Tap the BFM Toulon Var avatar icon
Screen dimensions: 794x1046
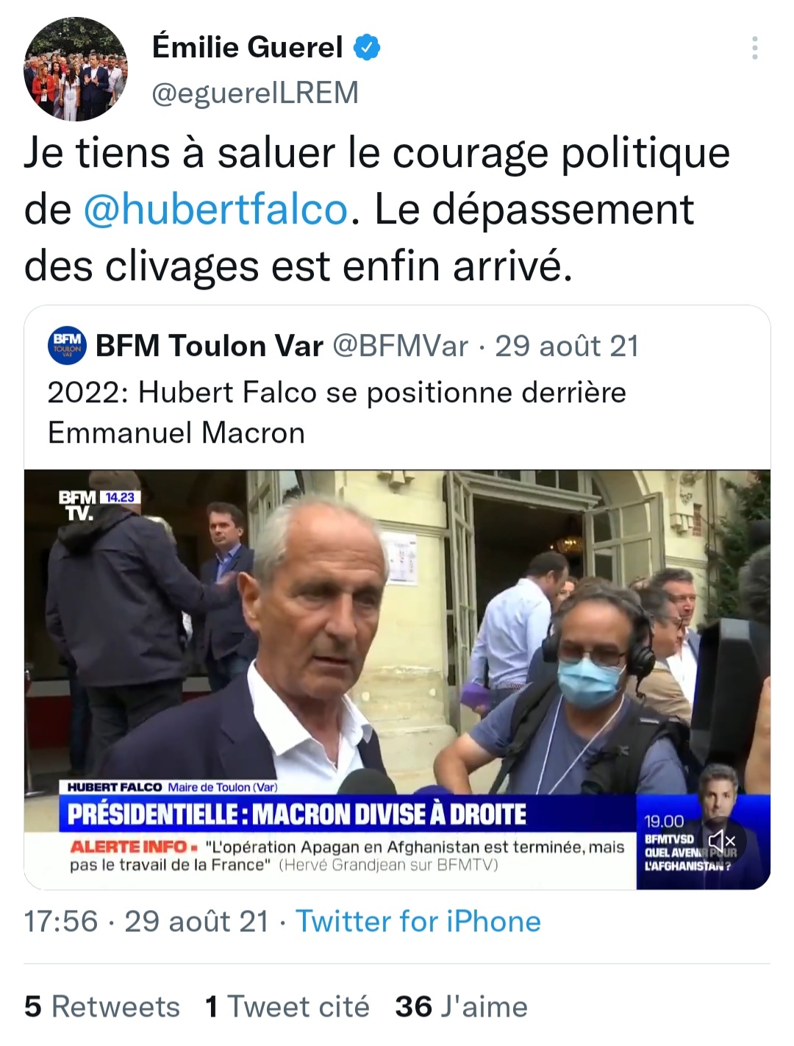(x=68, y=346)
